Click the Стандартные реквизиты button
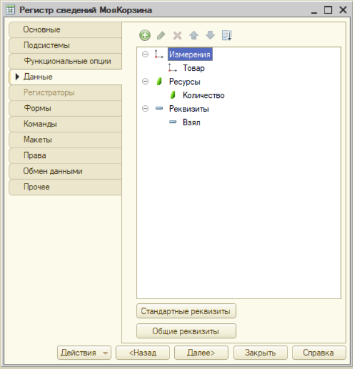The image size is (353, 369). coord(186,311)
